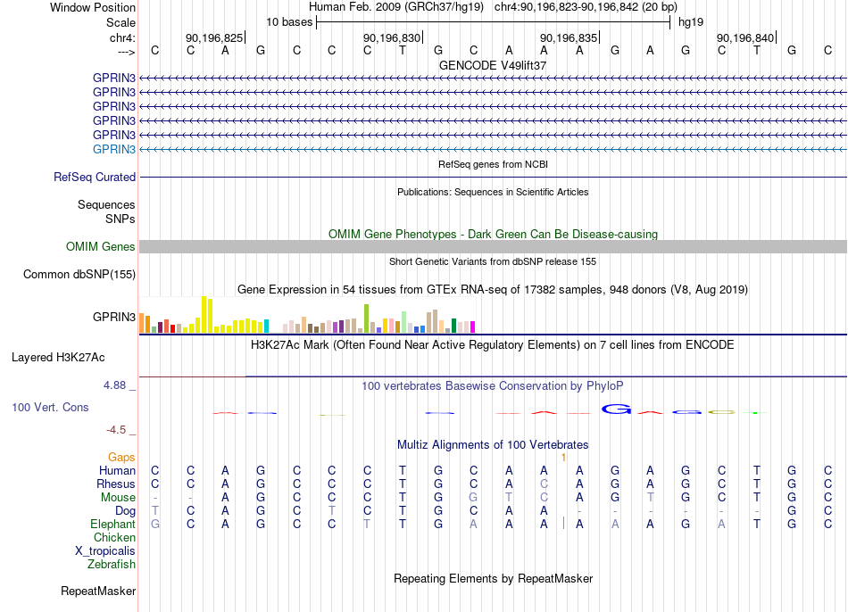
Task: Click the GENCODE V49lift37 track title
Action: pyautogui.click(x=493, y=65)
